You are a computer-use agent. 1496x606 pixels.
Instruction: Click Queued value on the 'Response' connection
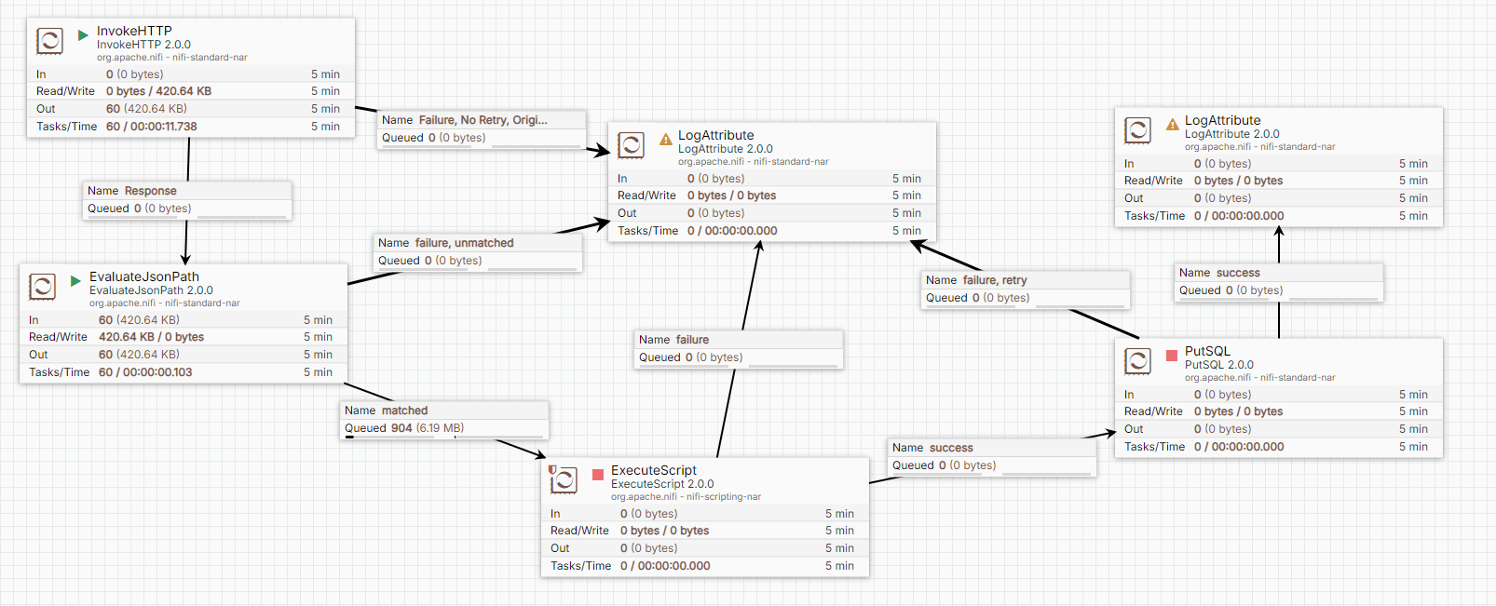click(x=162, y=209)
